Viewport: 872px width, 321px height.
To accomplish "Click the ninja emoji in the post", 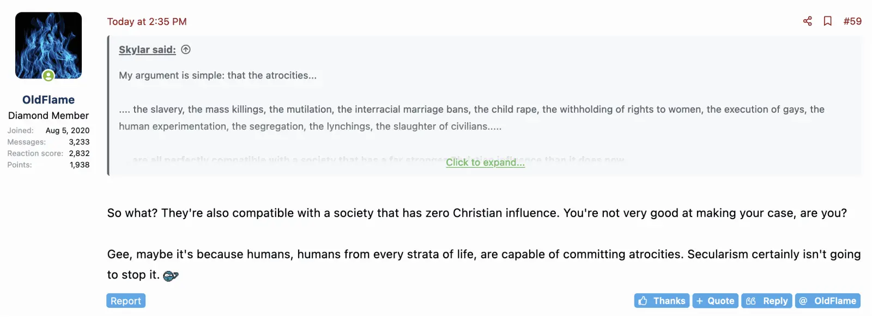I will point(171,276).
